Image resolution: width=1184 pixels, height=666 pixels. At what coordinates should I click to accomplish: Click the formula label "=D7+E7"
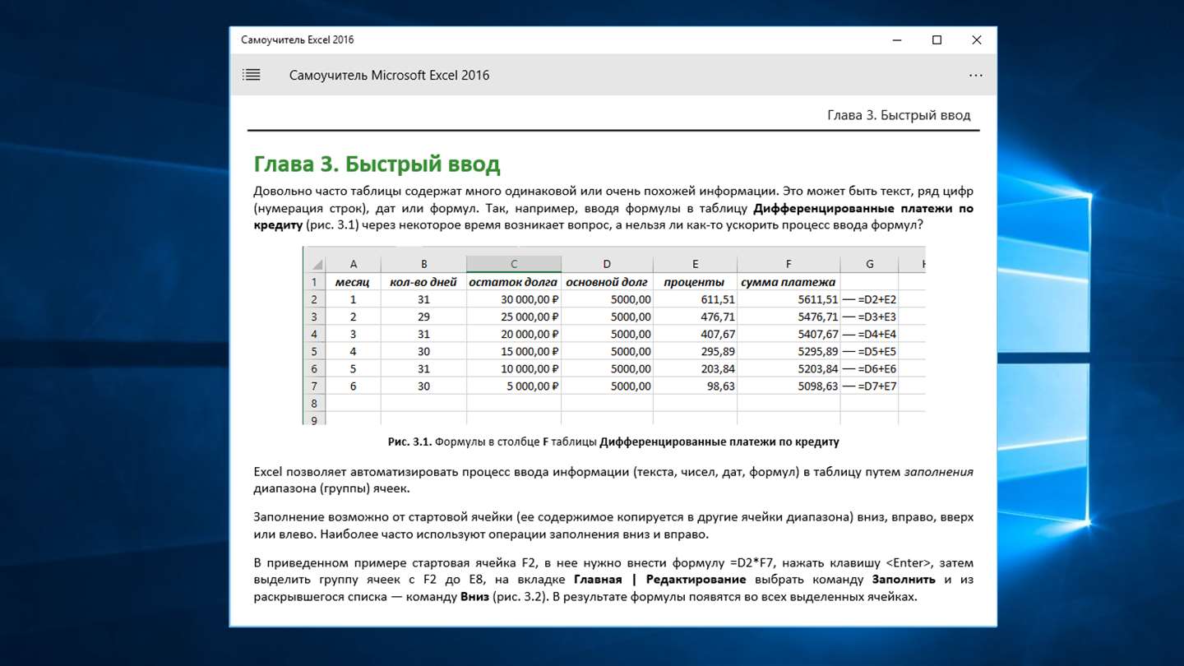(876, 386)
